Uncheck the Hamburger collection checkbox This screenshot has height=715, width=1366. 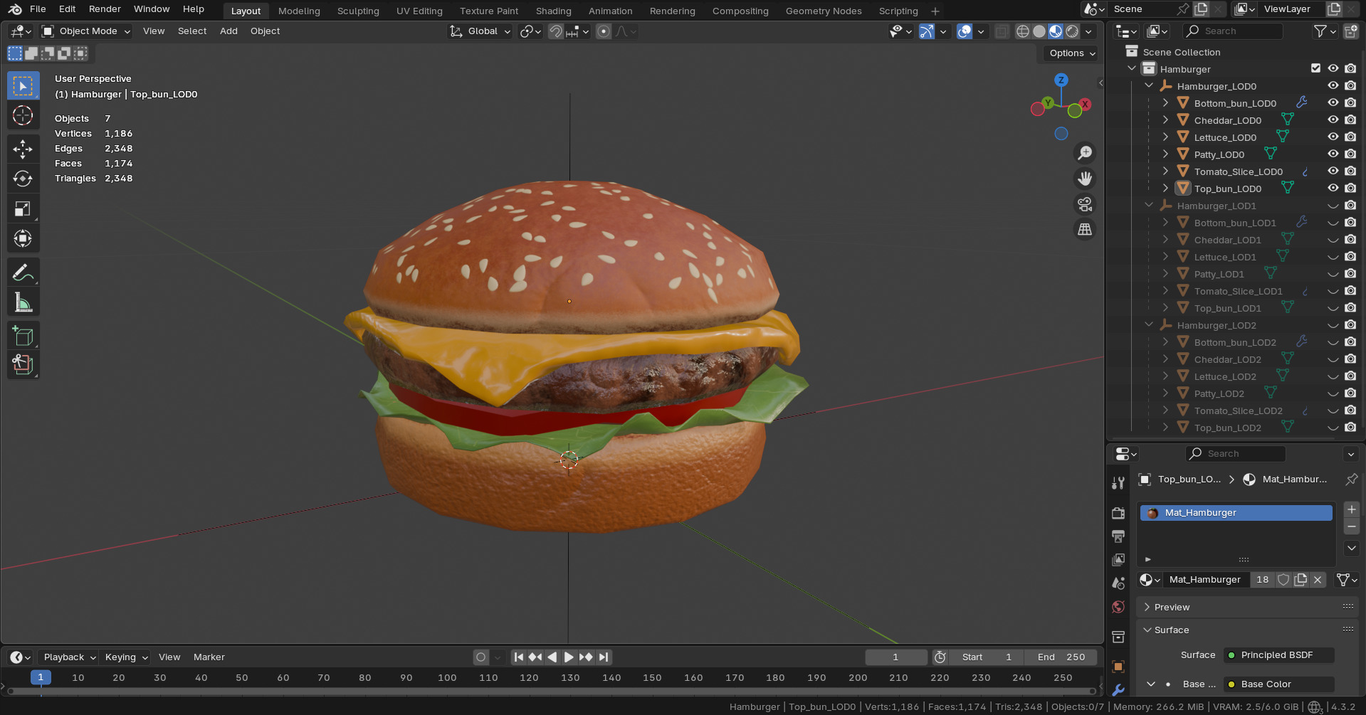[1315, 68]
